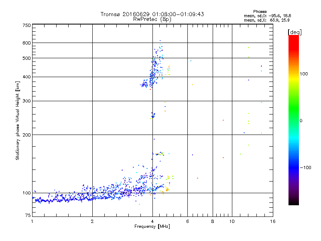The height and width of the screenshot is (241, 321).
Task: Click colorbar tick label '-100'
Action: pos(305,167)
